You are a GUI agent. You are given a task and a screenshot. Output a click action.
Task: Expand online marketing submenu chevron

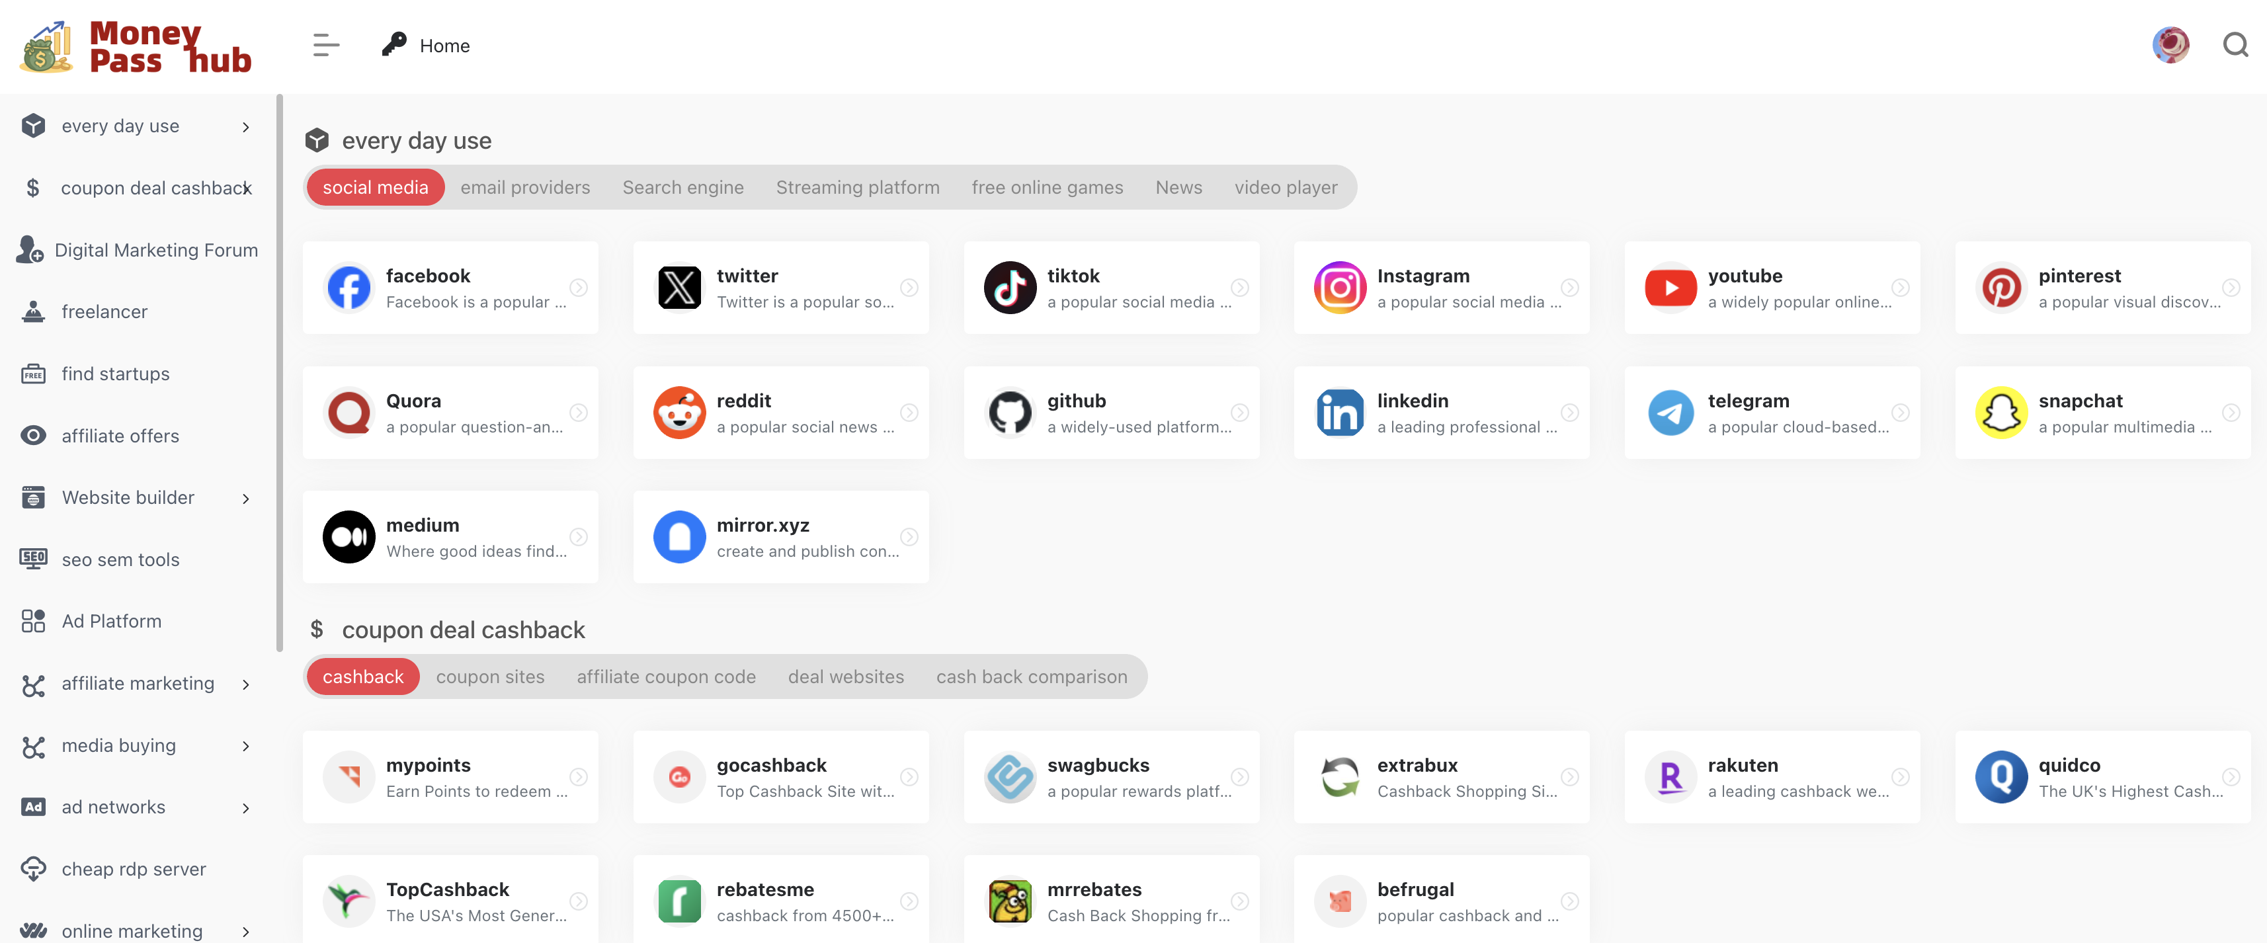coord(245,932)
